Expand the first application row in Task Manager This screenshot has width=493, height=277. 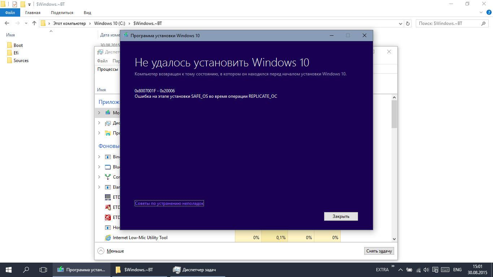(99, 113)
